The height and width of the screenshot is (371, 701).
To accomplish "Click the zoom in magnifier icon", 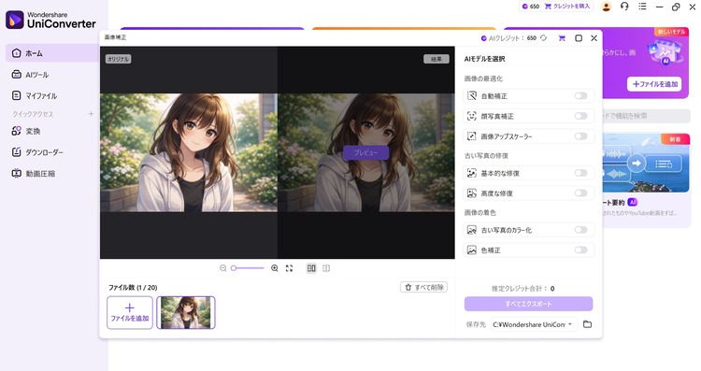I will coord(275,268).
